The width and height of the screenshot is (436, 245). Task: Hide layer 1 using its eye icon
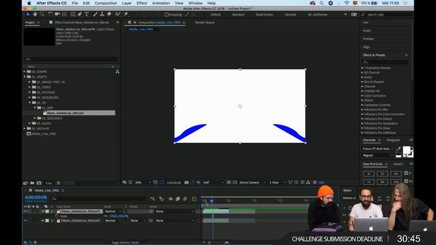click(x=25, y=212)
